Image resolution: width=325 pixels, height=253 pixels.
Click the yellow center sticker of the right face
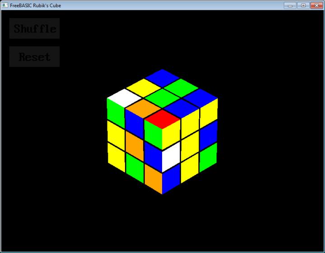190,146
